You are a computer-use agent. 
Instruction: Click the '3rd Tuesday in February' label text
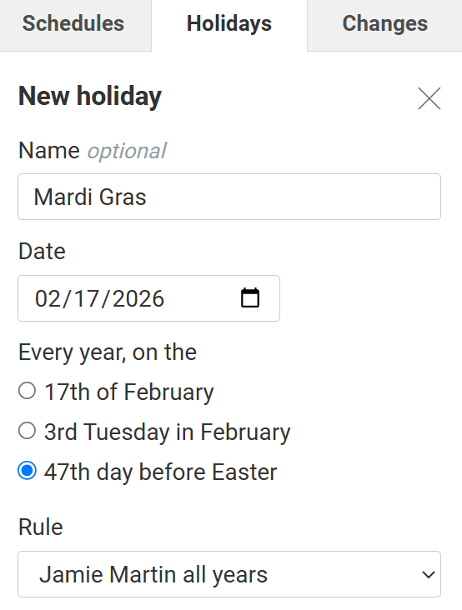pyautogui.click(x=168, y=432)
